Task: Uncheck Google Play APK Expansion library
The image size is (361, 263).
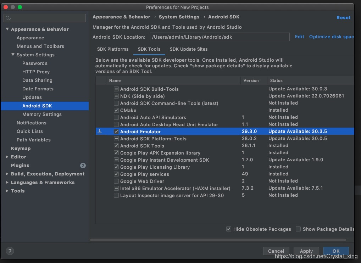Action: [116, 153]
